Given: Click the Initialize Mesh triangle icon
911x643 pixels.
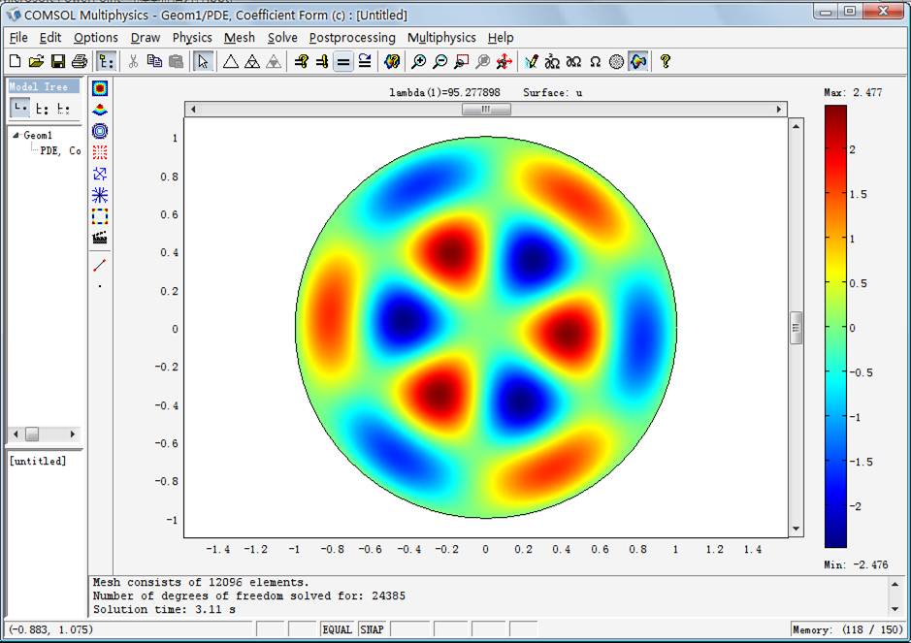Looking at the screenshot, I should point(231,61).
